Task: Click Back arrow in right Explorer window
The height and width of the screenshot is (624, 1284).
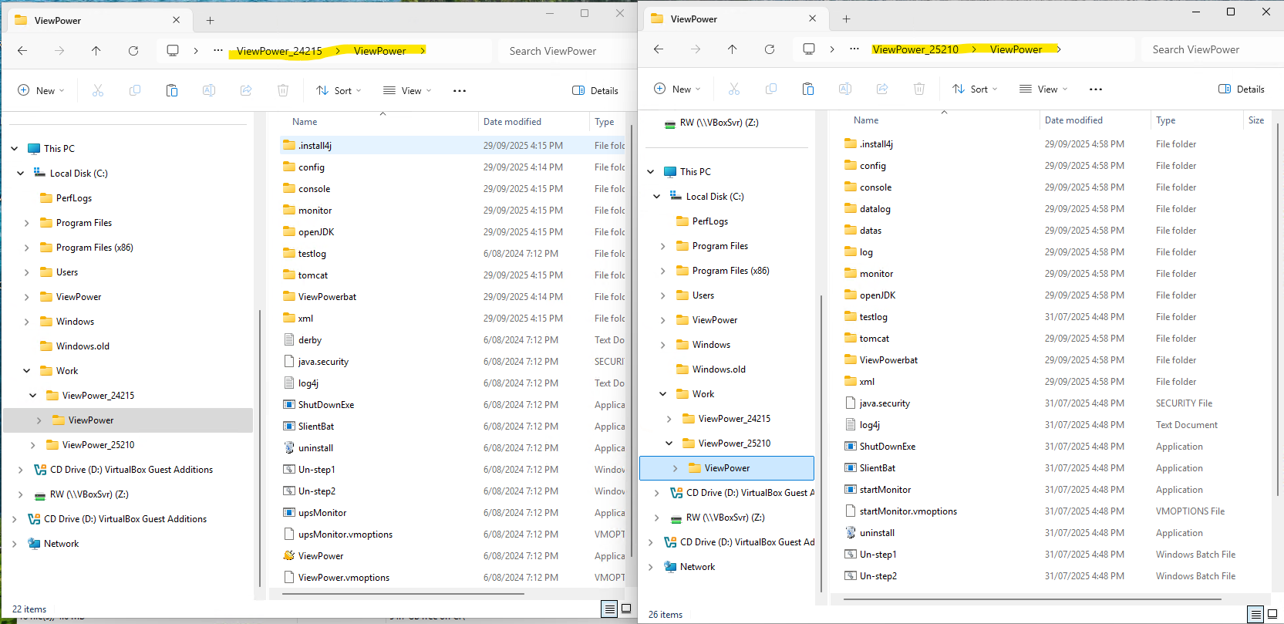Action: [x=658, y=49]
